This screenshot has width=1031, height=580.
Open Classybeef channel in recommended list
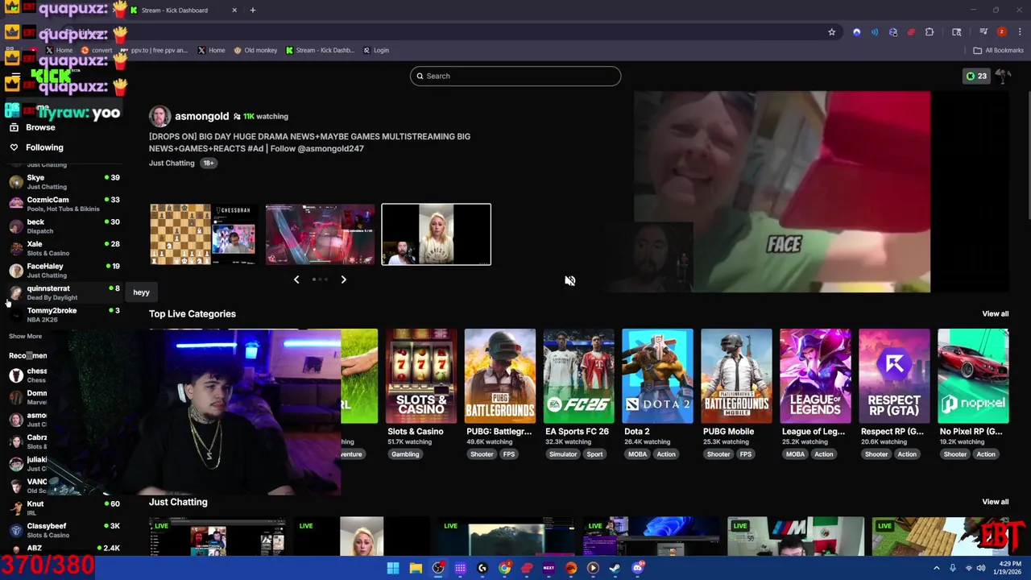tap(64, 530)
